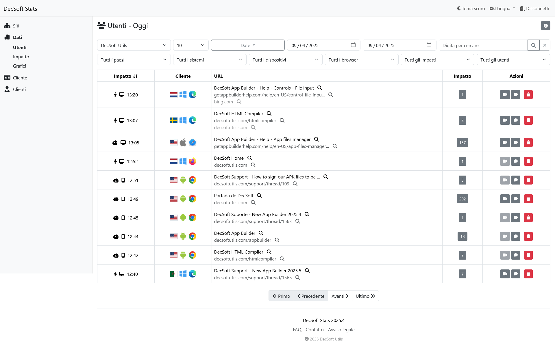The image size is (555, 350).
Task: Click the Digita per cercare search field
Action: 483,45
